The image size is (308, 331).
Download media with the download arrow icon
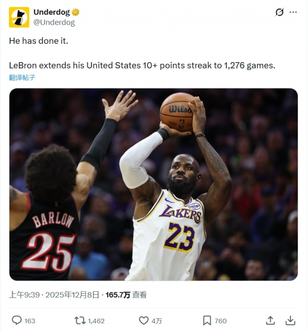(x=290, y=320)
